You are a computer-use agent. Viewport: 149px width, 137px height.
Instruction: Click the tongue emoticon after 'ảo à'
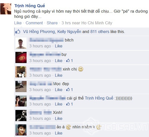(x=69, y=127)
